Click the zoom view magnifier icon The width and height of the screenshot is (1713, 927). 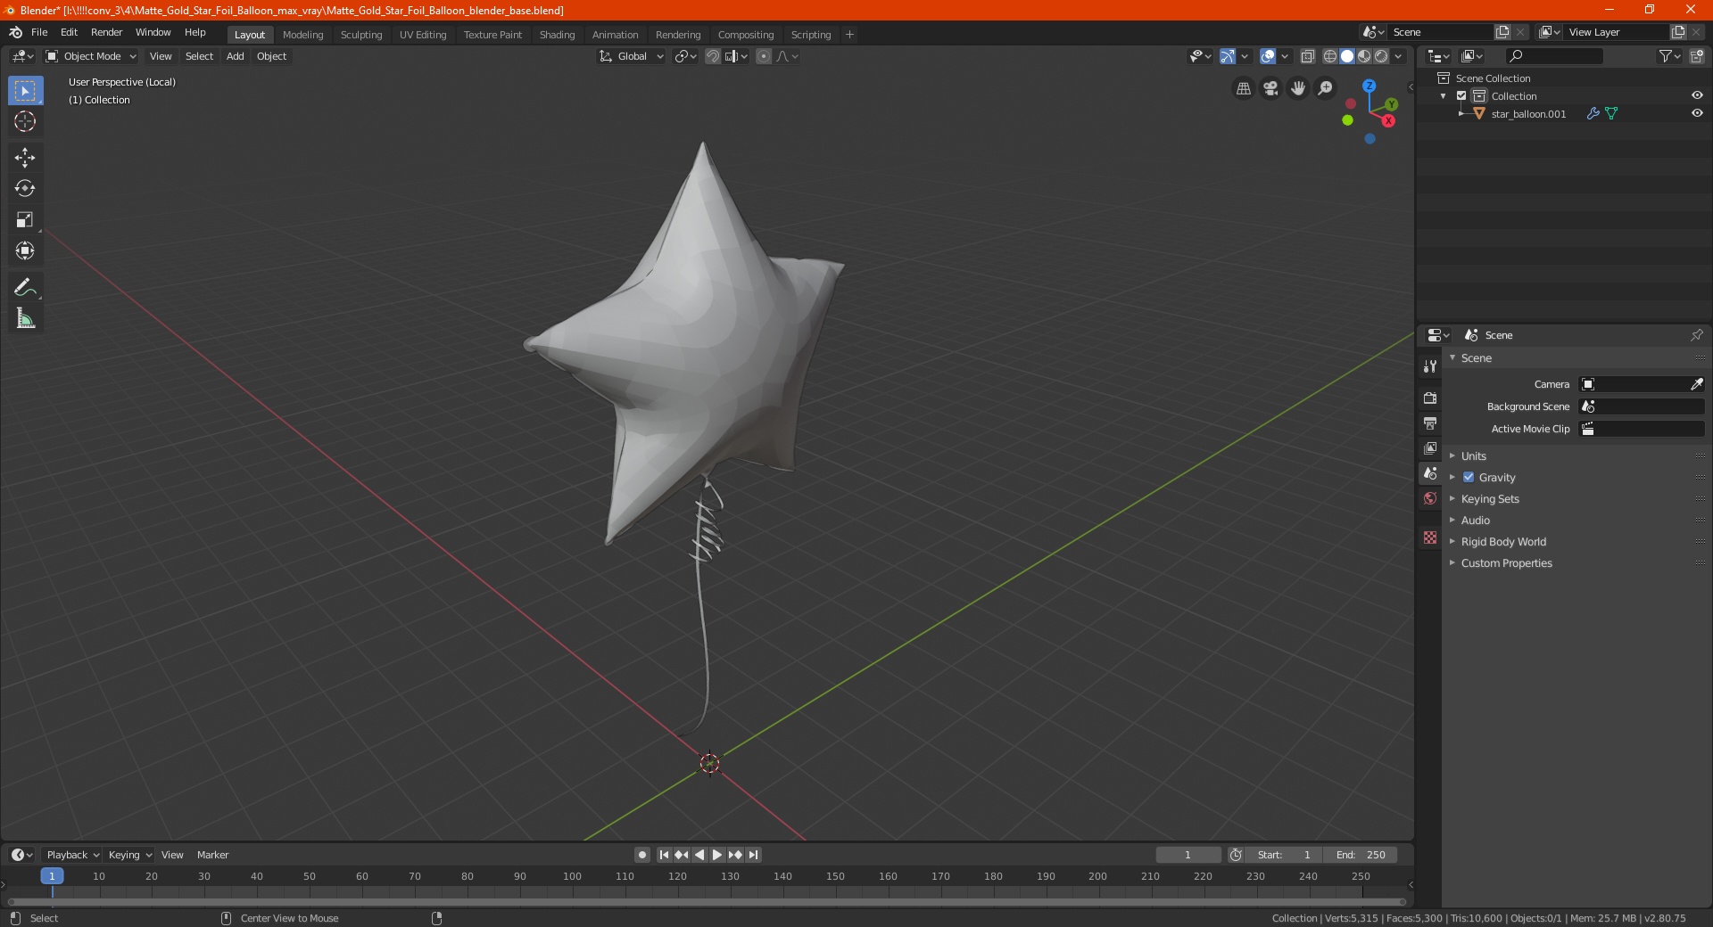click(x=1326, y=88)
